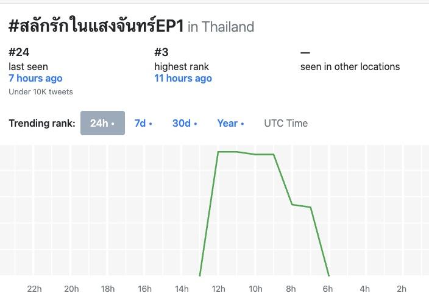Click the 22h axis label
Viewport: 429px width, 307px height.
coord(35,289)
